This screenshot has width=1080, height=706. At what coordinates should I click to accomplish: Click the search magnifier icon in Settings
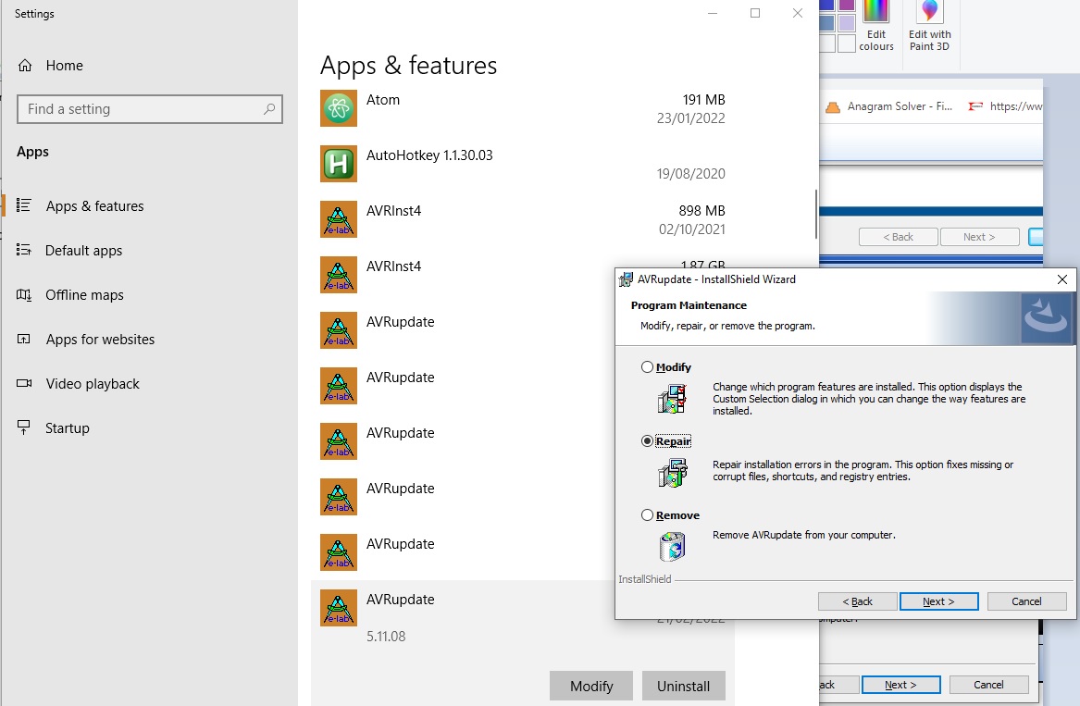[x=269, y=109]
